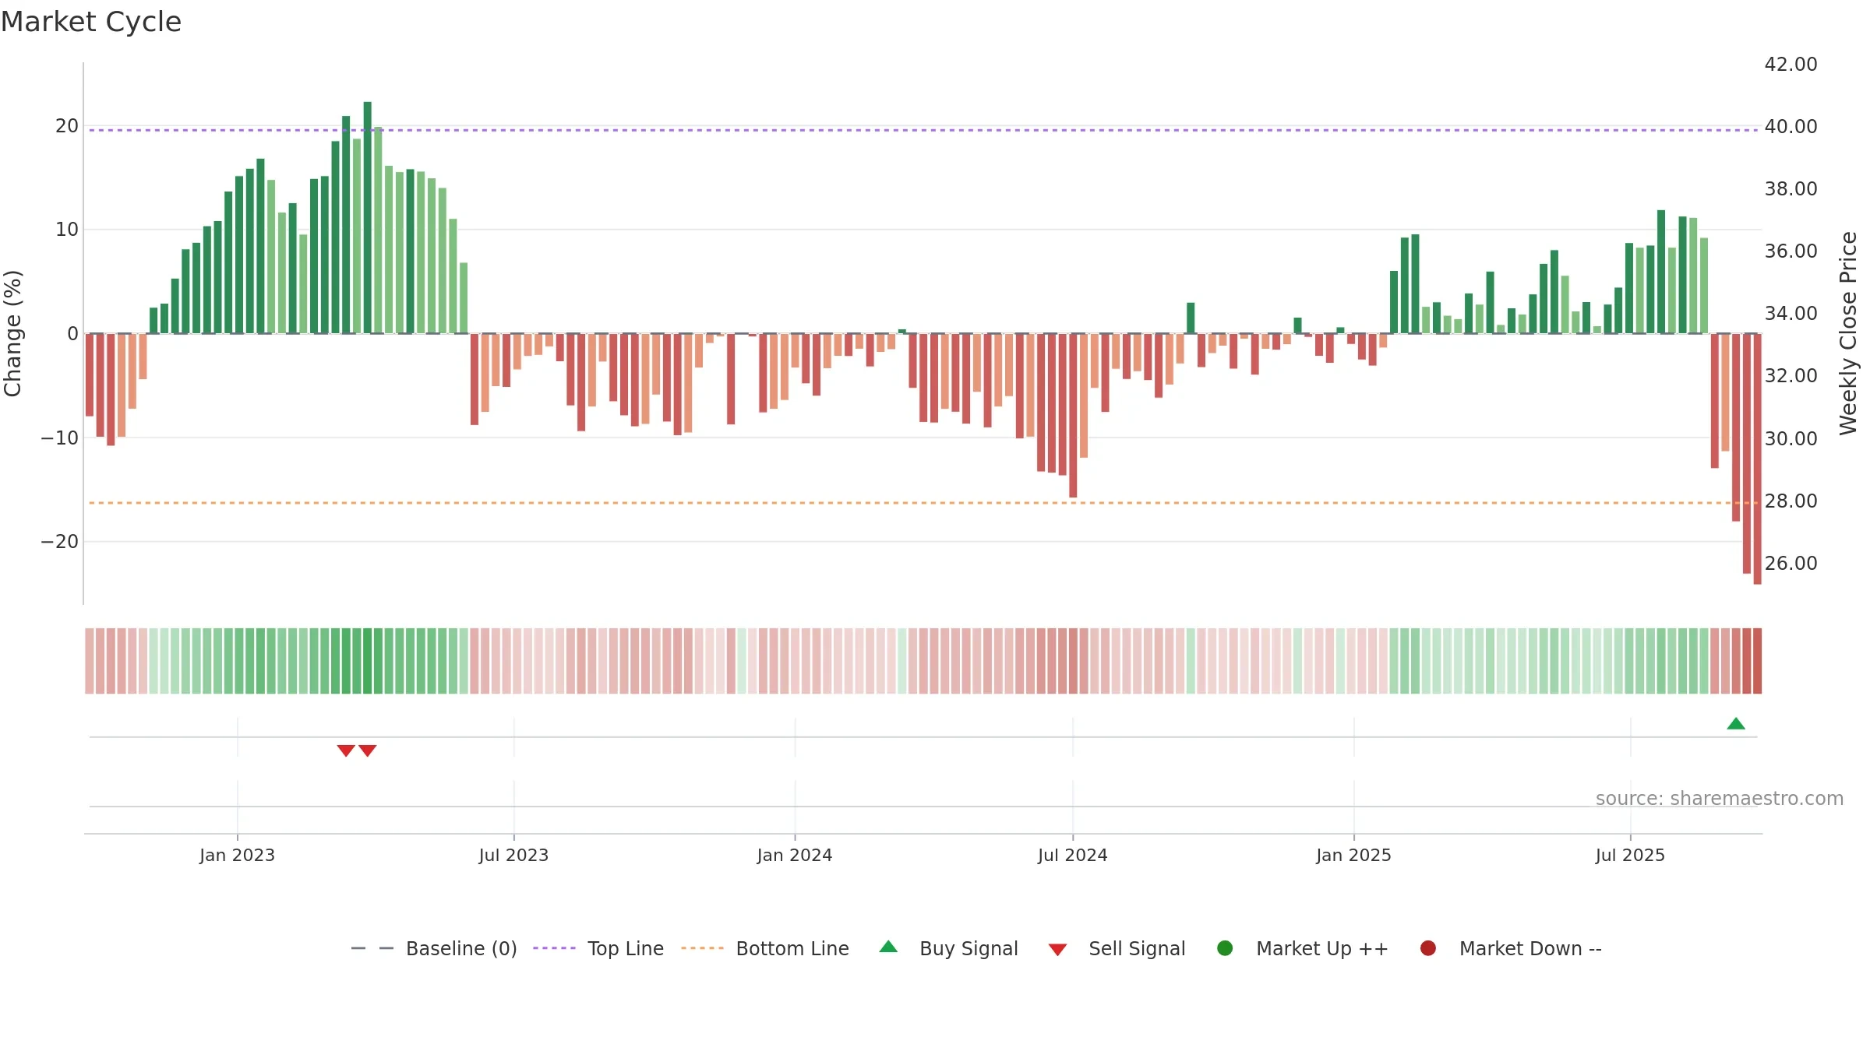Viewport: 1870px width, 1051px height.
Task: Click the lowest red bar at chart's right edge
Action: point(1757,459)
